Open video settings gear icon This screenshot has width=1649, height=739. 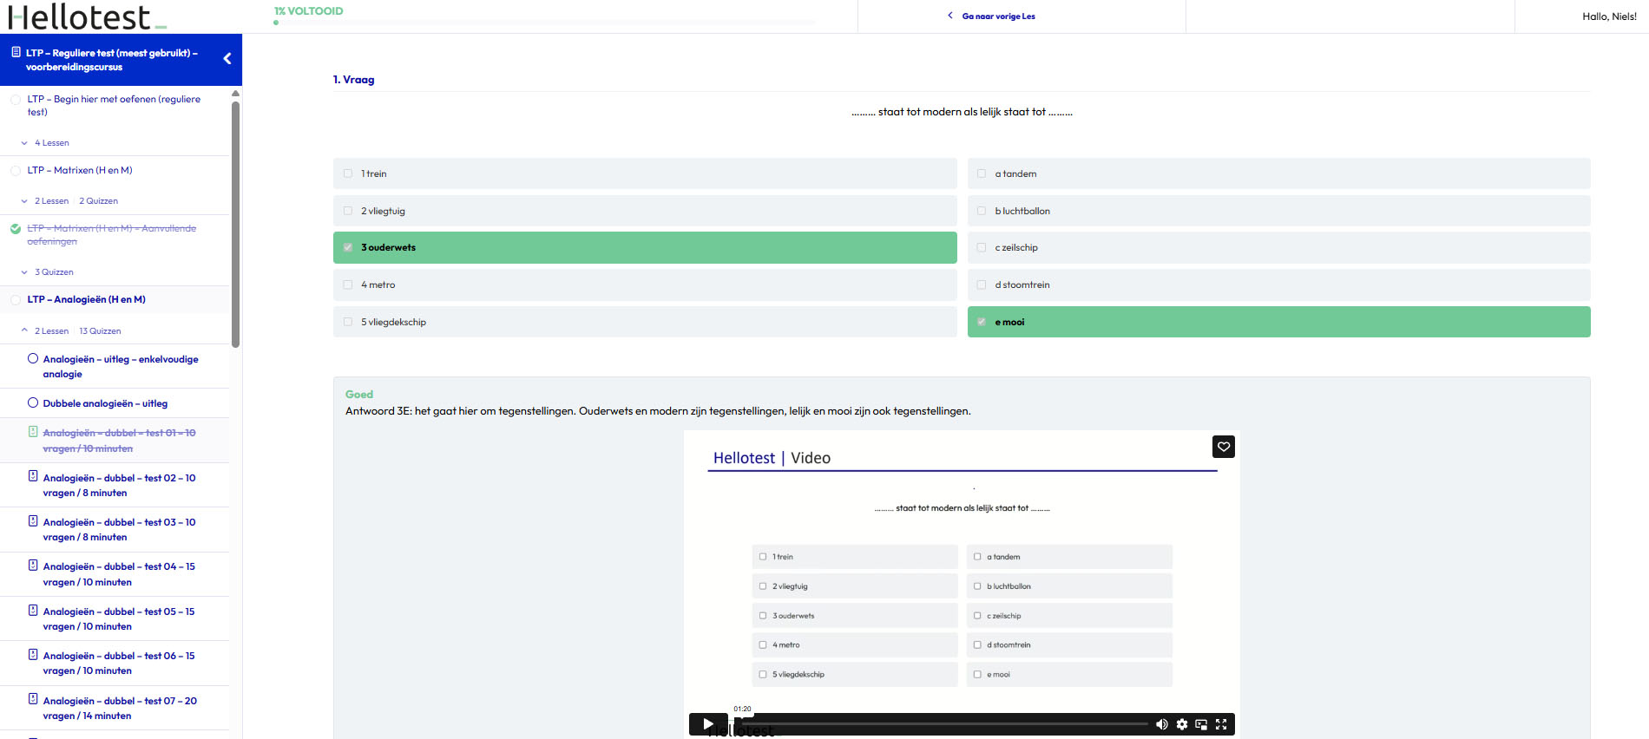click(x=1181, y=724)
